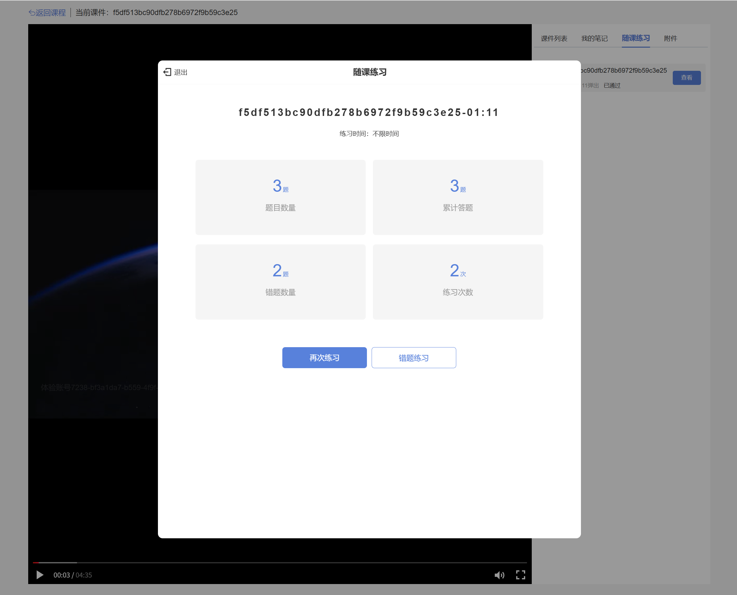
Task: Mute the video using the speaker icon
Action: [499, 575]
